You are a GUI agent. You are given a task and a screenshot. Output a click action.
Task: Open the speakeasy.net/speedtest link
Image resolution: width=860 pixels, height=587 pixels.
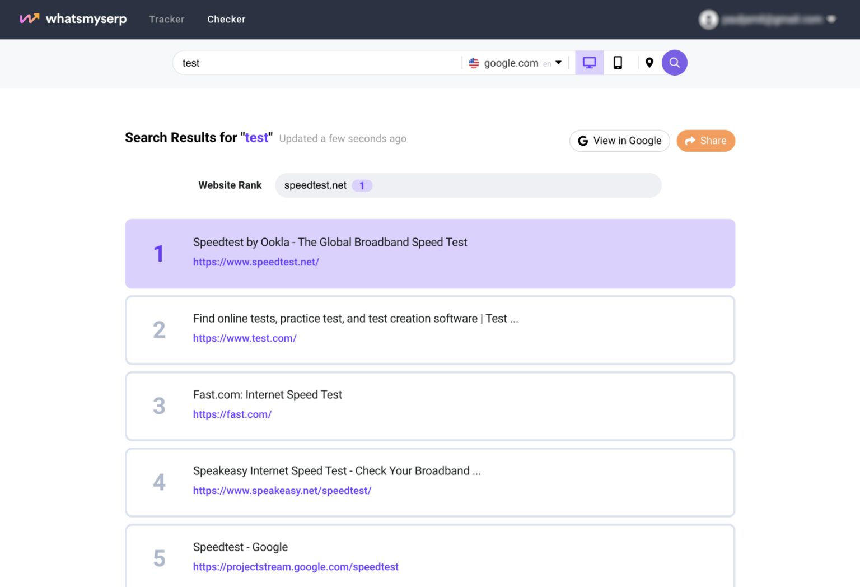[x=282, y=491]
